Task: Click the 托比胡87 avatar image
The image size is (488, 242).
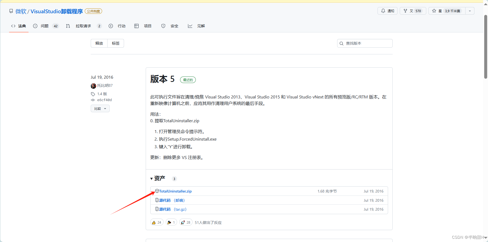Action: point(93,86)
